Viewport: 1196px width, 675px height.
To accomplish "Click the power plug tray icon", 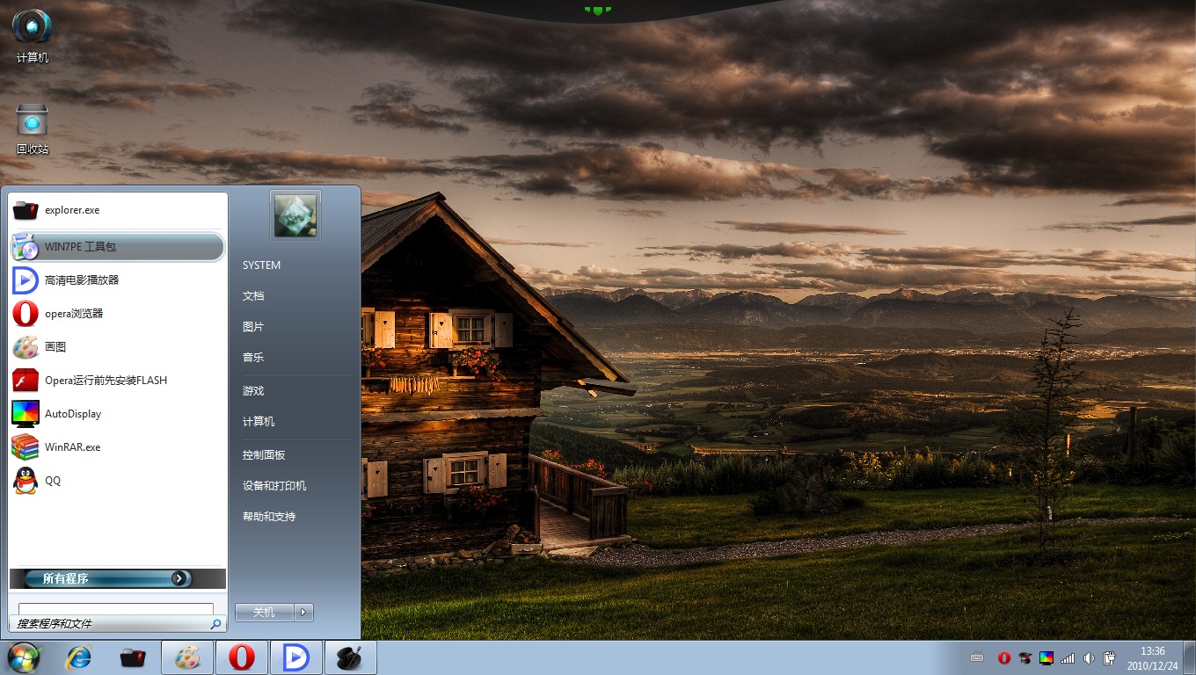I will point(1110,657).
